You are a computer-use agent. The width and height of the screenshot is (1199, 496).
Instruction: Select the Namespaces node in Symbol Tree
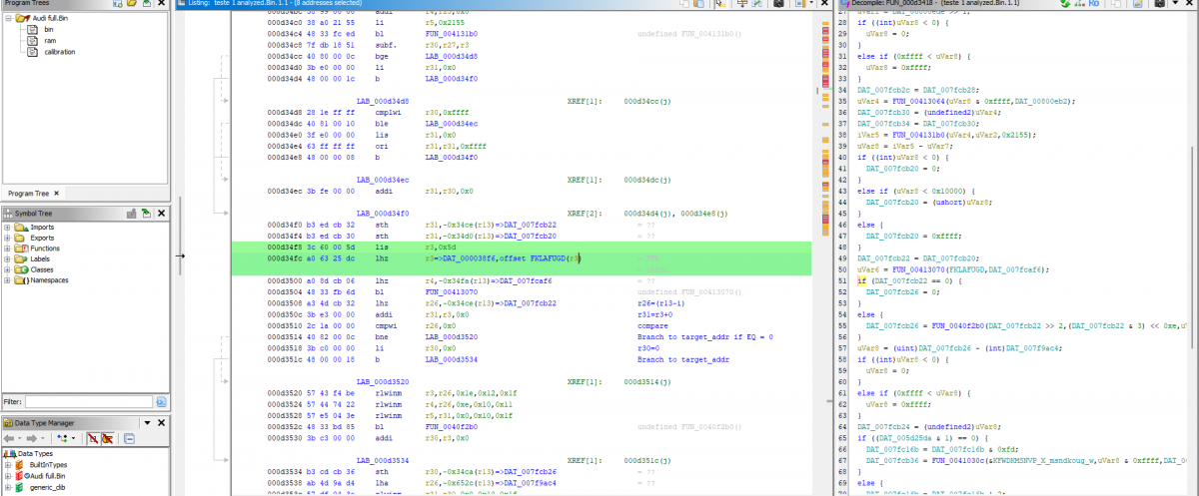50,280
